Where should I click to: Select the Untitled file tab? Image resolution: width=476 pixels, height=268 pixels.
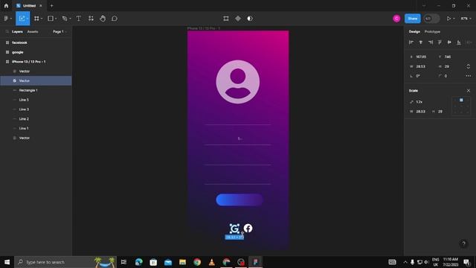29,6
